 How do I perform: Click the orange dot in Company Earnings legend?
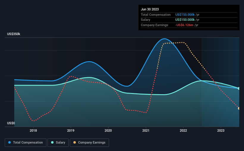[x=75, y=142]
